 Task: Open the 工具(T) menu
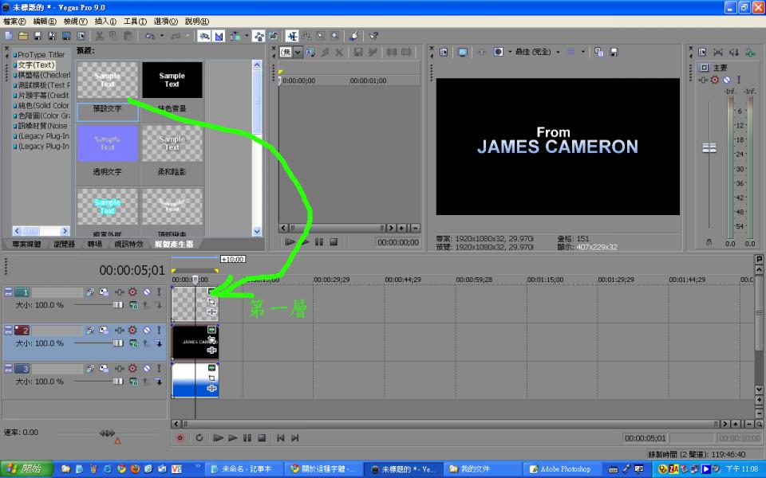(135, 22)
